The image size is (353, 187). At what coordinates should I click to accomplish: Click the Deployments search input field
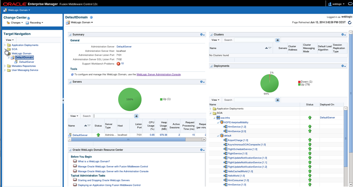coord(254,100)
